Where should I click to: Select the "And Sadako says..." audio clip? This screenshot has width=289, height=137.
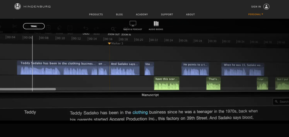click(124, 68)
